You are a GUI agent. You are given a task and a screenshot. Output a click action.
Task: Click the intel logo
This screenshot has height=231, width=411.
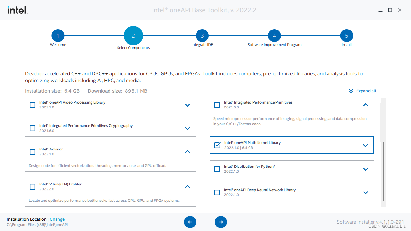17,10
